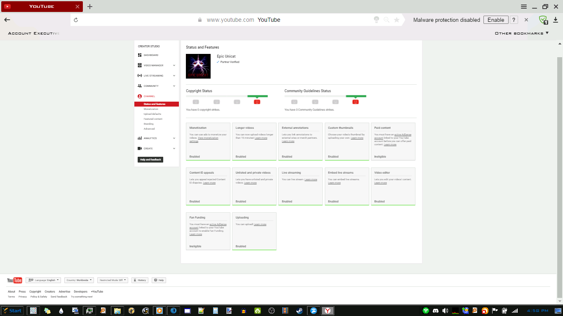563x316 pixels.
Task: Click the Live Streaming broadcast icon
Action: 140,76
